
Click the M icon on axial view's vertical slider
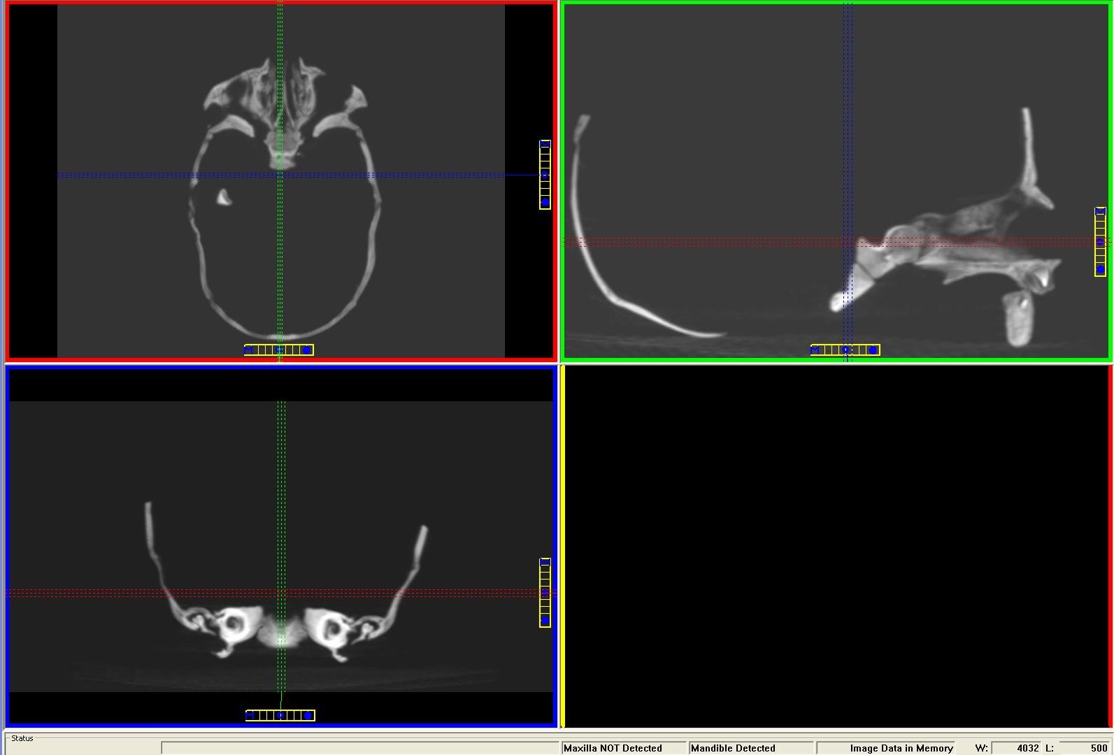coord(545,144)
